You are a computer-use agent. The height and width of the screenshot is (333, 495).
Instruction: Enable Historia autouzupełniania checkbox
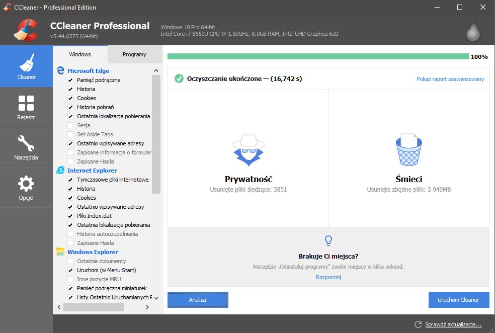(70, 234)
